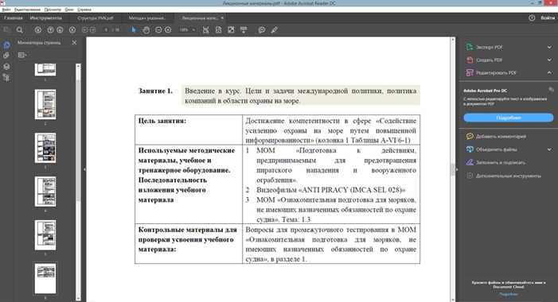Click the blue Подробнее button
Screen dimensions: 558x302
pyautogui.click(x=508, y=118)
